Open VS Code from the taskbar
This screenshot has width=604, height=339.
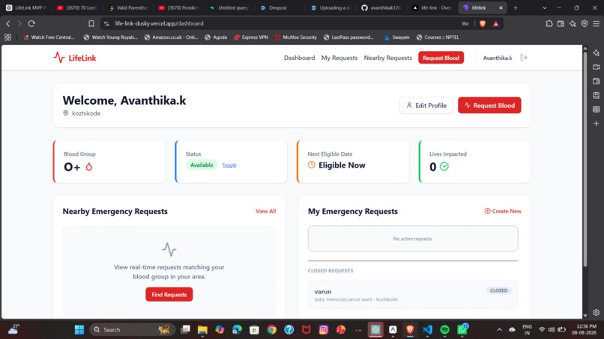click(x=427, y=330)
